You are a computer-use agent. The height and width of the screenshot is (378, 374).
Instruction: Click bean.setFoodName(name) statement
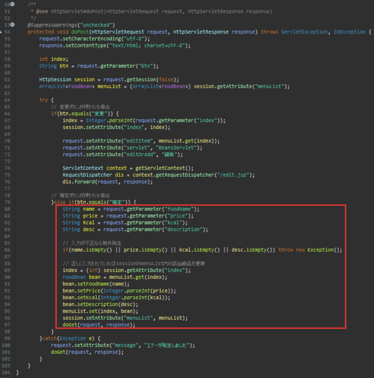point(96,284)
